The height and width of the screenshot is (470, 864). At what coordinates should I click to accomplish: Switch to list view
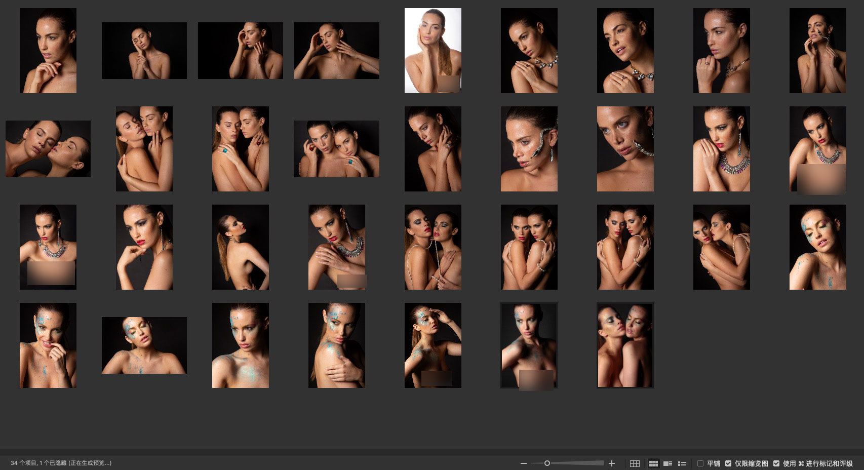pos(682,463)
